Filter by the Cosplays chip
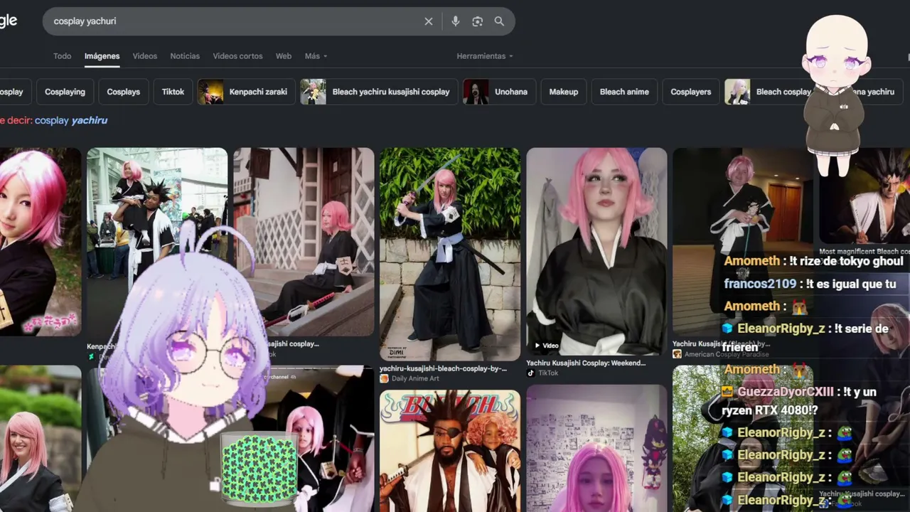The image size is (910, 512). coord(124,92)
